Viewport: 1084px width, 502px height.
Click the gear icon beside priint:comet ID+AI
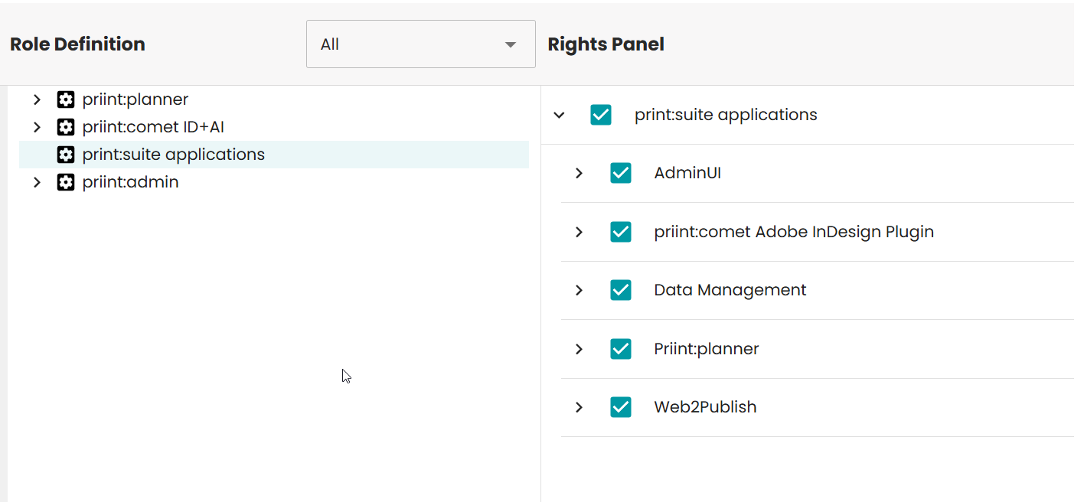66,127
